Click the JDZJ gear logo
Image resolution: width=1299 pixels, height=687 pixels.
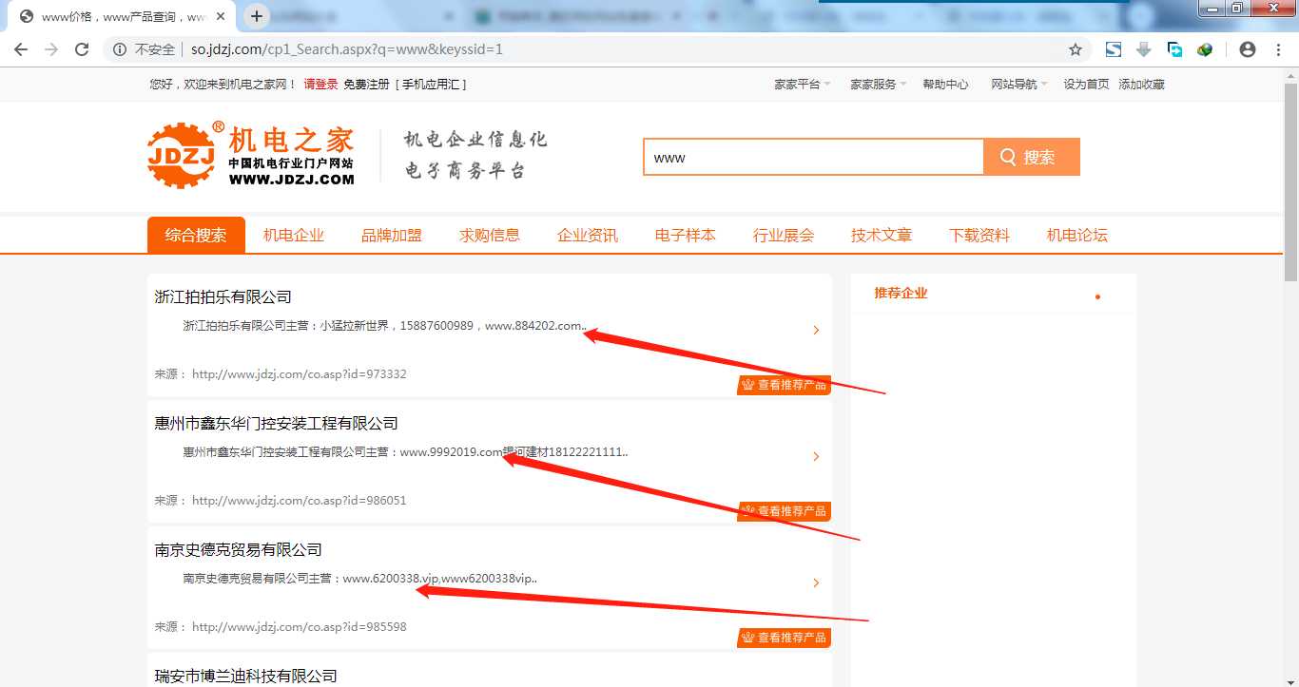(181, 155)
